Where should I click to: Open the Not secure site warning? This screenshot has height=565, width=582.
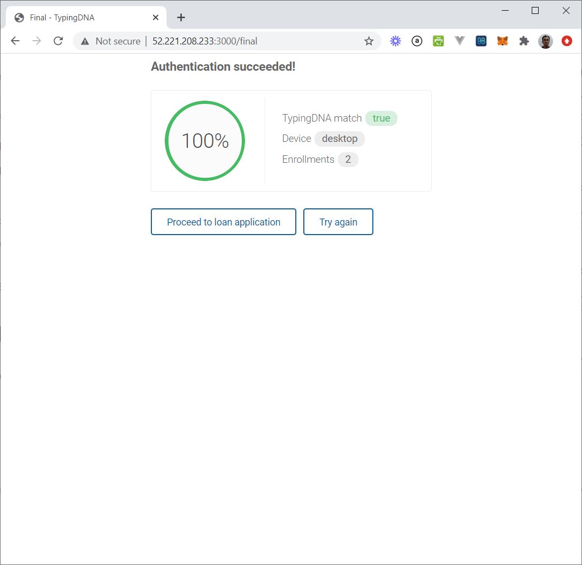(111, 41)
